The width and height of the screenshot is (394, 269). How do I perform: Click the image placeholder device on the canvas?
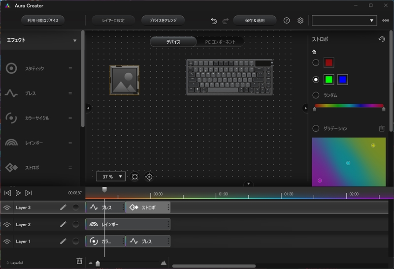125,80
